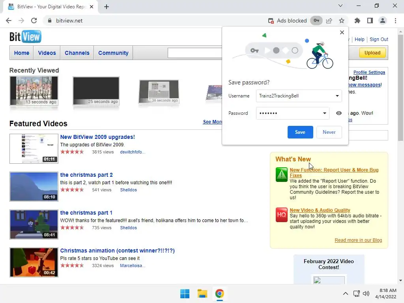Click the star rating of christmas part 1
This screenshot has height=303, width=404.
click(72, 228)
